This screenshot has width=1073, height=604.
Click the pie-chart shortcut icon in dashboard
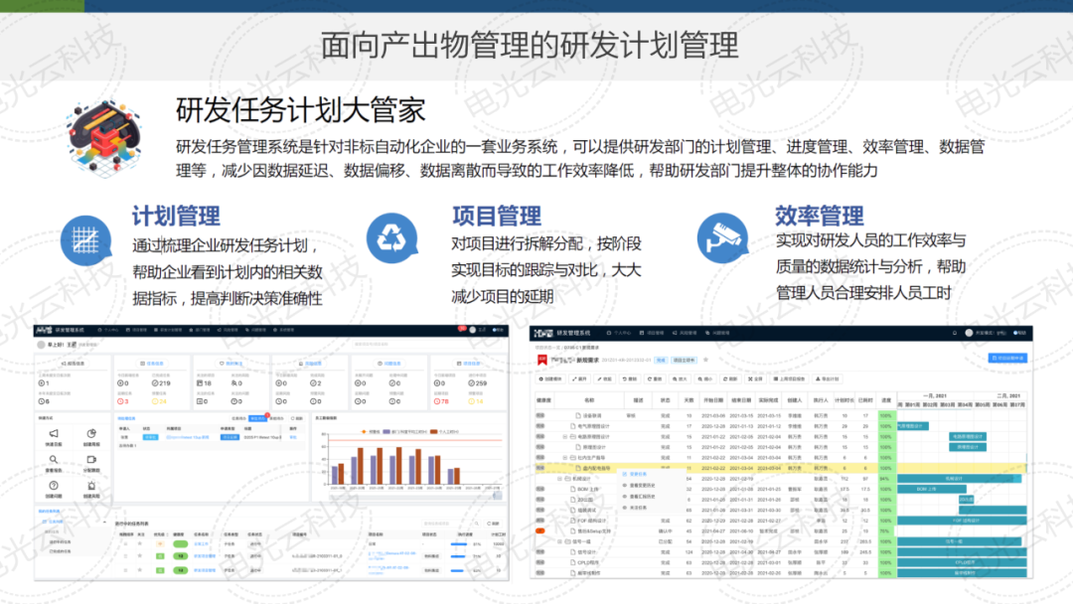click(x=91, y=433)
